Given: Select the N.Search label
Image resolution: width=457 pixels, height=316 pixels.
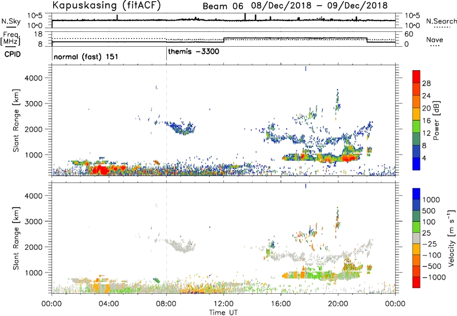Looking at the screenshot, I should (441, 21).
